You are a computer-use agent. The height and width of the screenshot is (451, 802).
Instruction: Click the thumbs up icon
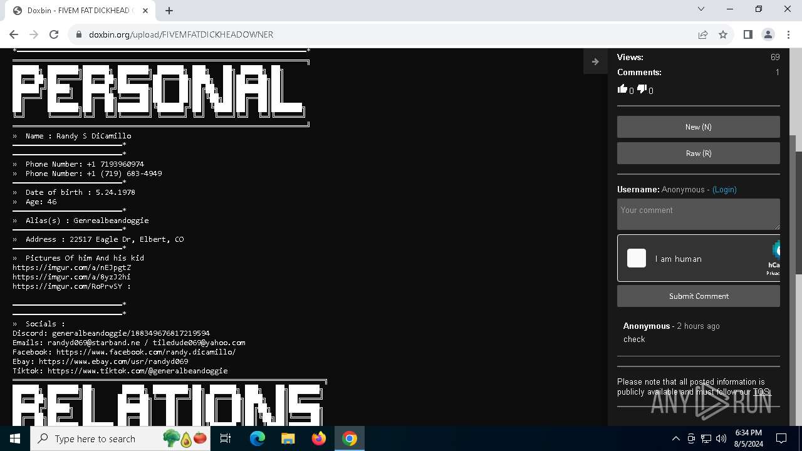622,89
